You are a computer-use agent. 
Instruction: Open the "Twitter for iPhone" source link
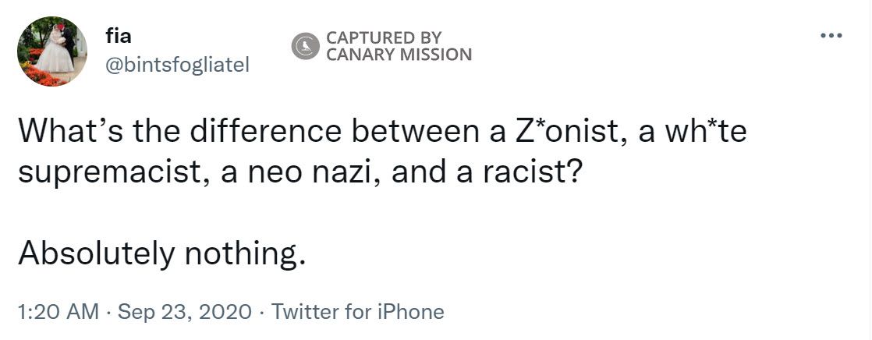tap(358, 313)
